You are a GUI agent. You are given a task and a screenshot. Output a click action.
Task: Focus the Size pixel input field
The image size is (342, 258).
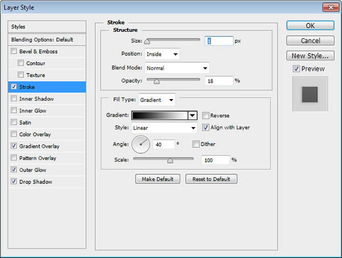[x=219, y=41]
